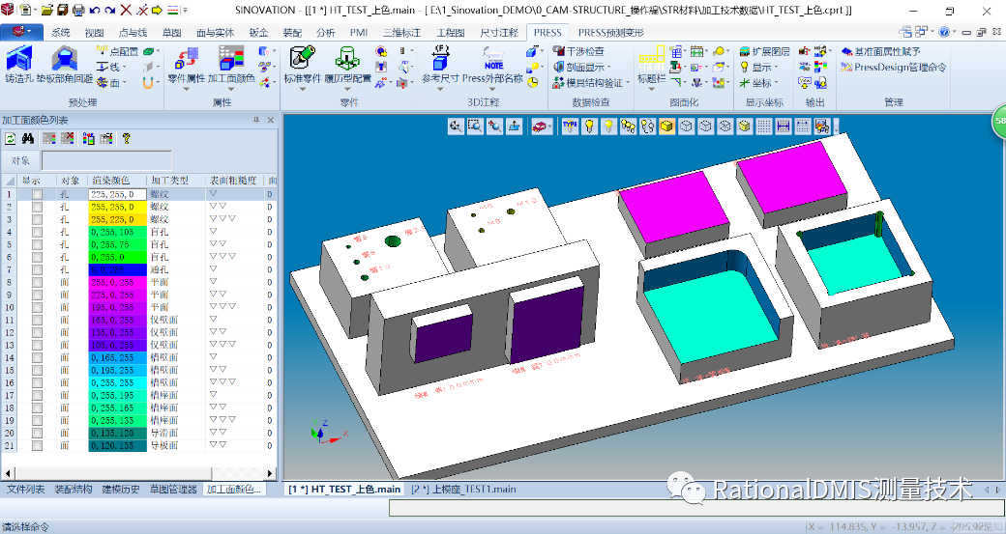Open the application menu dropdown button
Viewport: 1006px width, 534px height.
pos(21,32)
